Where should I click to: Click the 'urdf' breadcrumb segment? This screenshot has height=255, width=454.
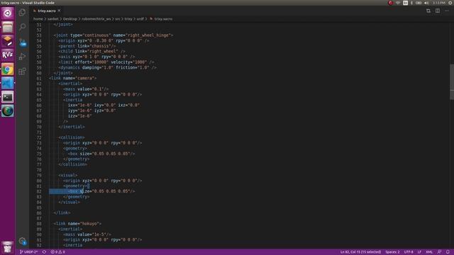point(140,19)
